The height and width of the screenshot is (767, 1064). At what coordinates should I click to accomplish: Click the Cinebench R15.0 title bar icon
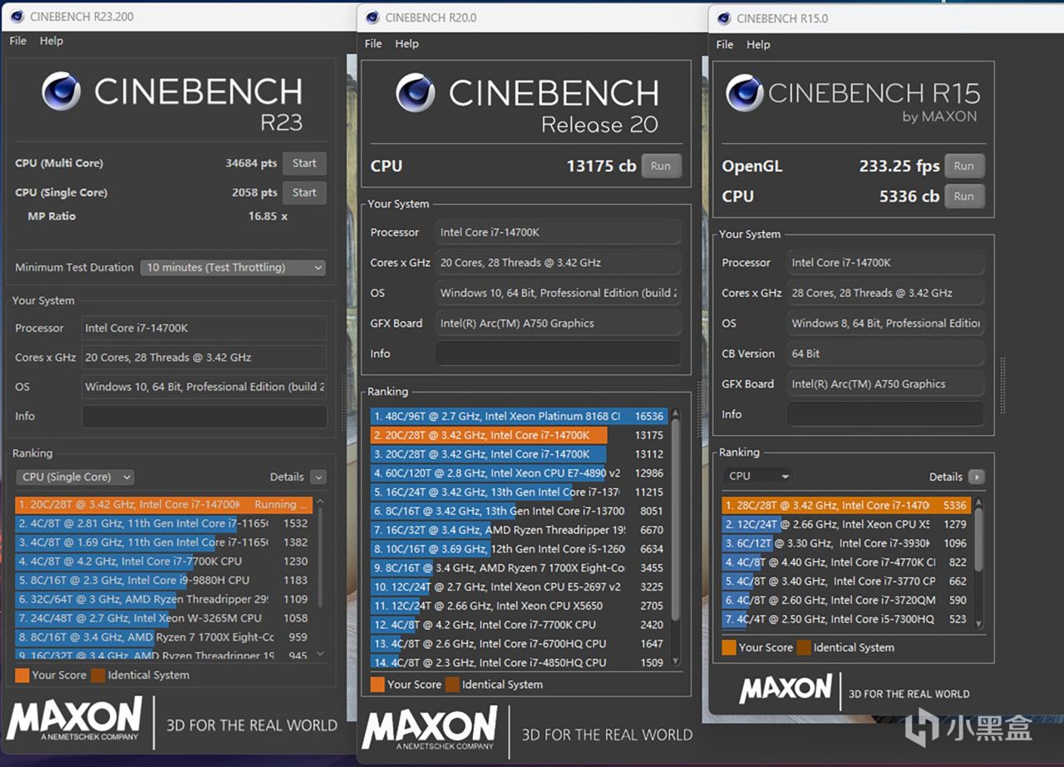(x=723, y=18)
